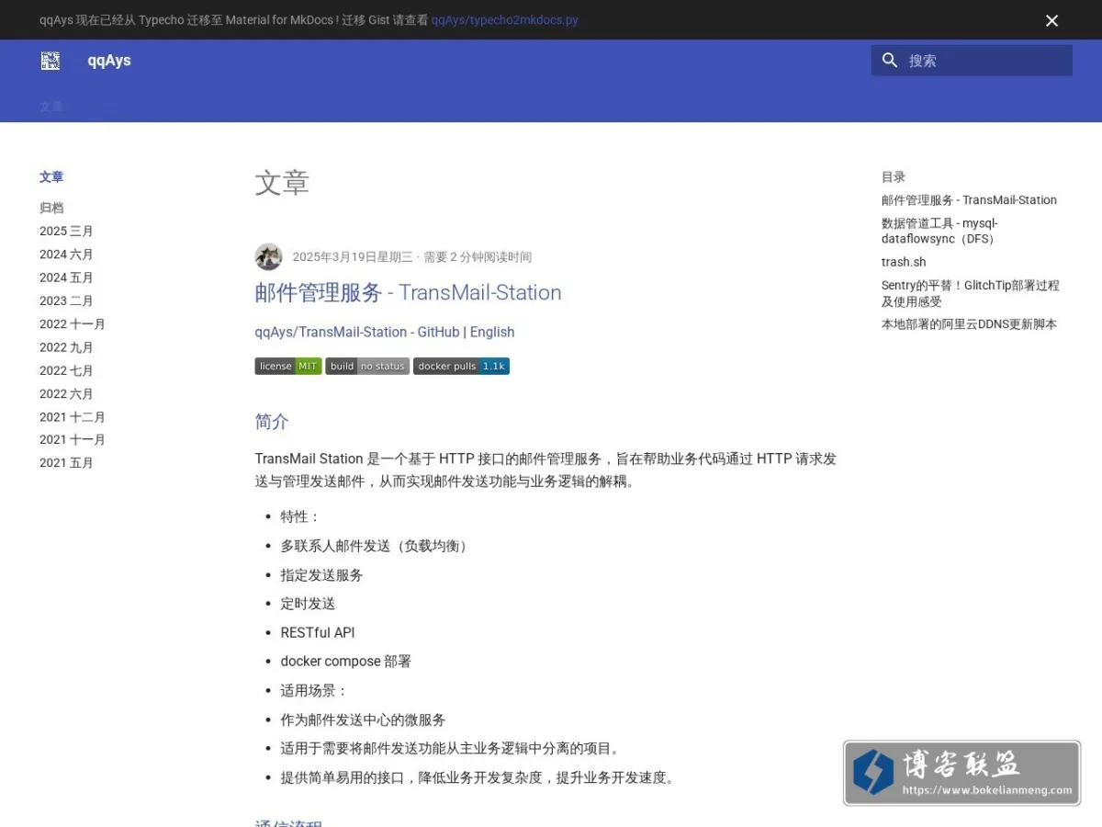The image size is (1102, 827).
Task: Click the author avatar beside the post date
Action: pyautogui.click(x=268, y=256)
